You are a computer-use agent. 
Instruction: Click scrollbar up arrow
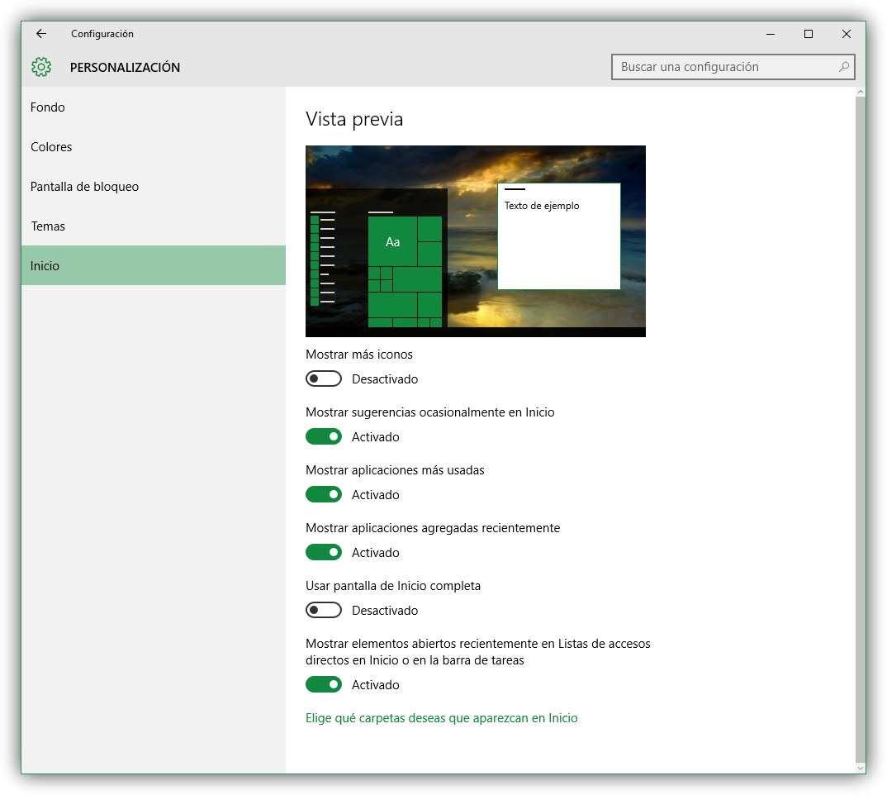point(861,92)
